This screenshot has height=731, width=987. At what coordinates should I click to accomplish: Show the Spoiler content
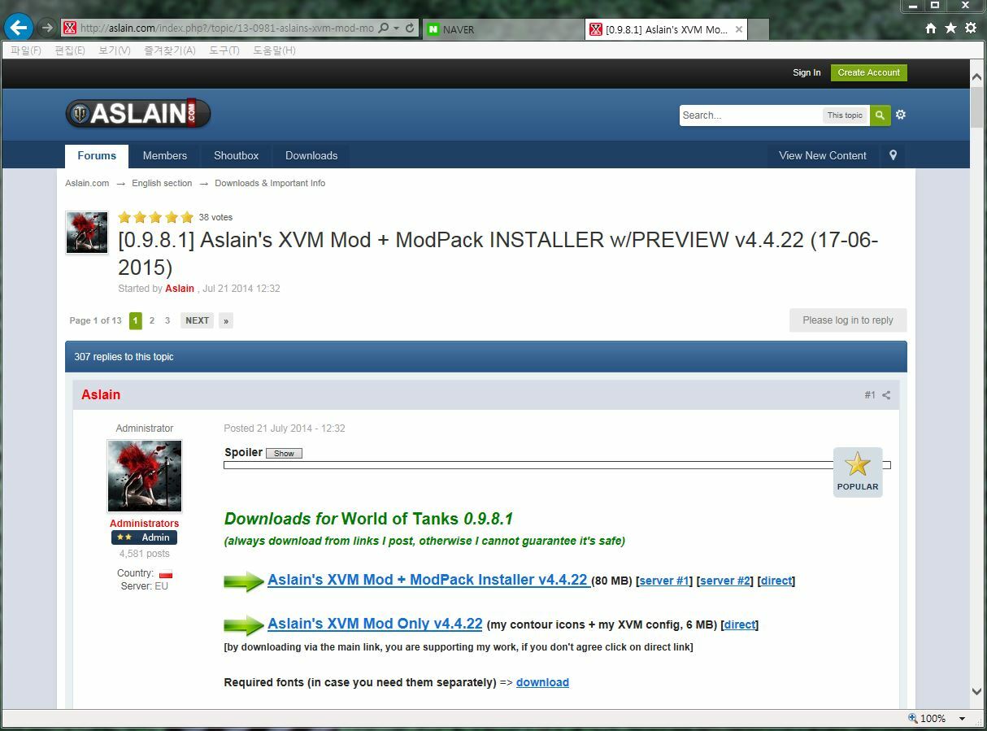click(284, 453)
